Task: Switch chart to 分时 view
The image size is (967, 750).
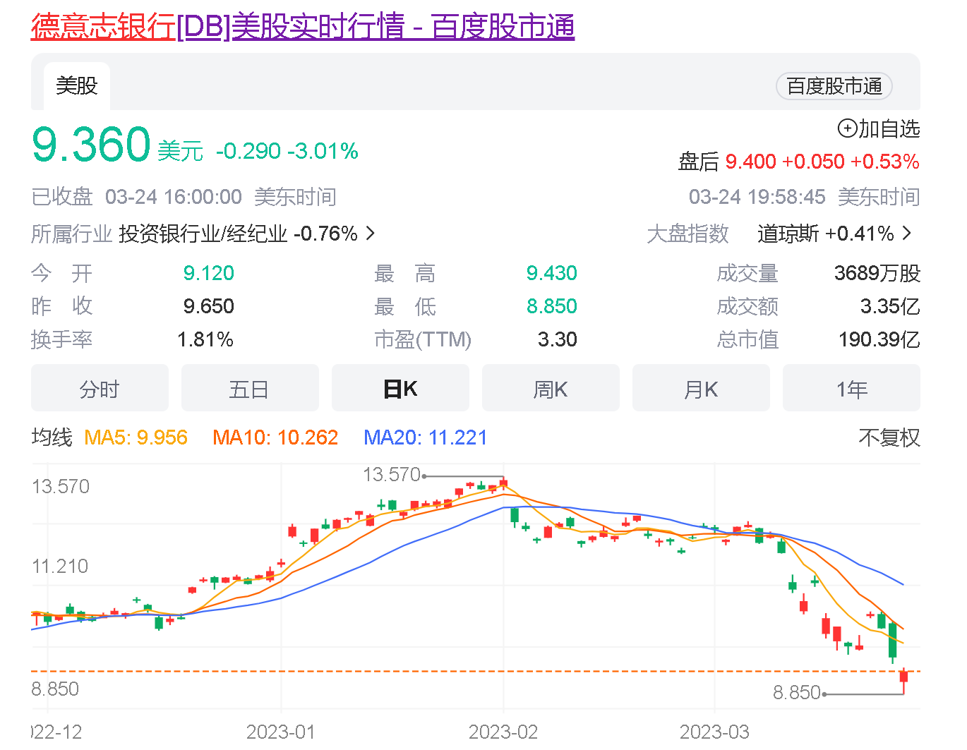Action: (x=100, y=388)
